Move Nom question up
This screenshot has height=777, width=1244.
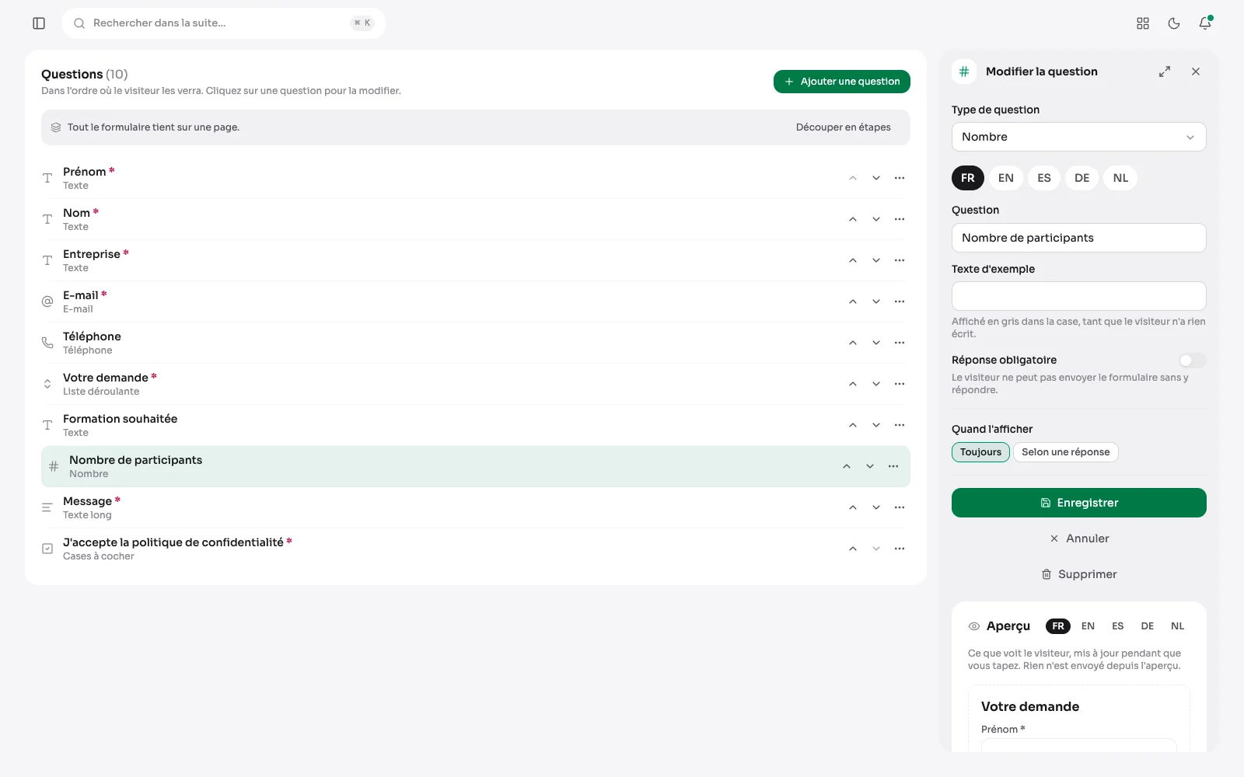[853, 219]
